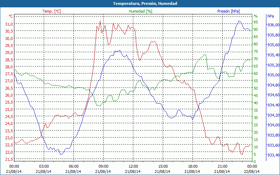The image size is (280, 175).
Task: Click temperature axis value "25,5"
Action: point(8,102)
